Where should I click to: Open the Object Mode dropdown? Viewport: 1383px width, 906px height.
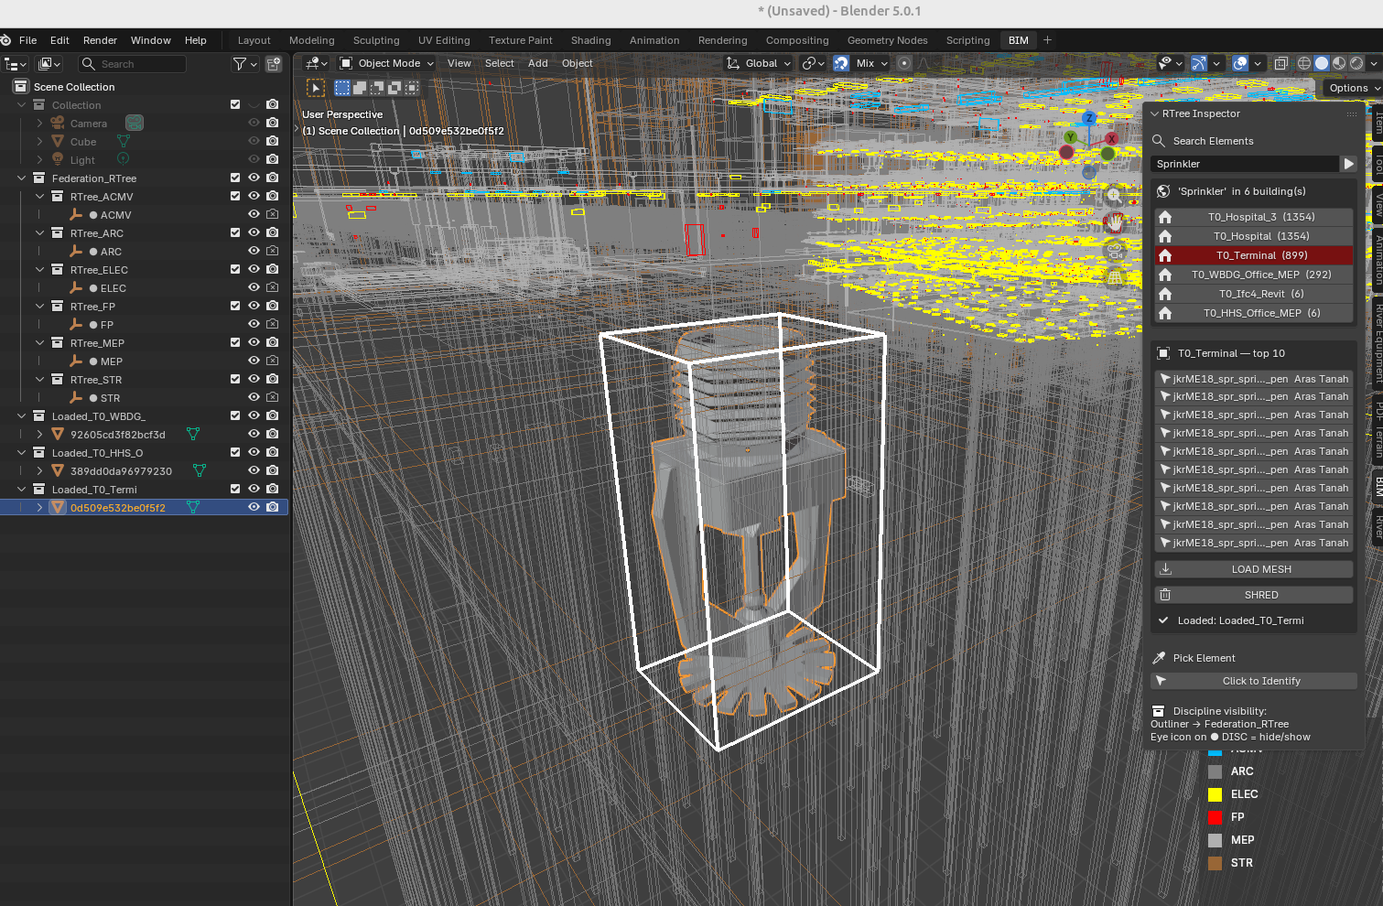click(386, 63)
